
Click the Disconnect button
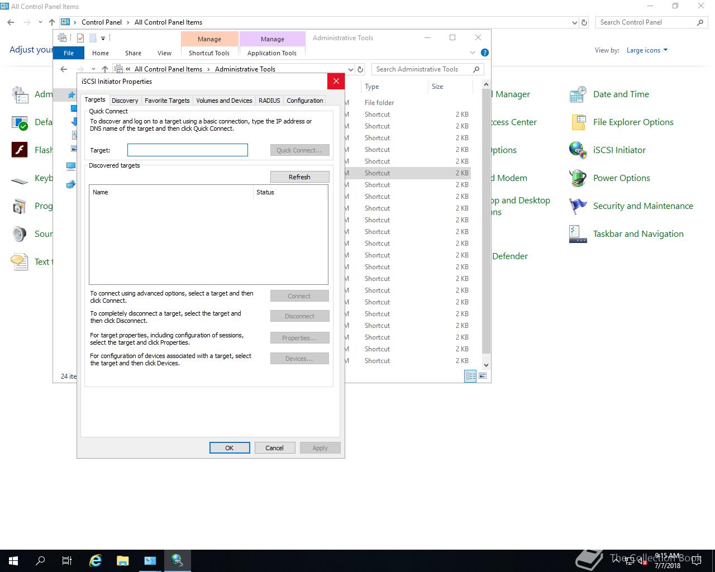(x=299, y=316)
